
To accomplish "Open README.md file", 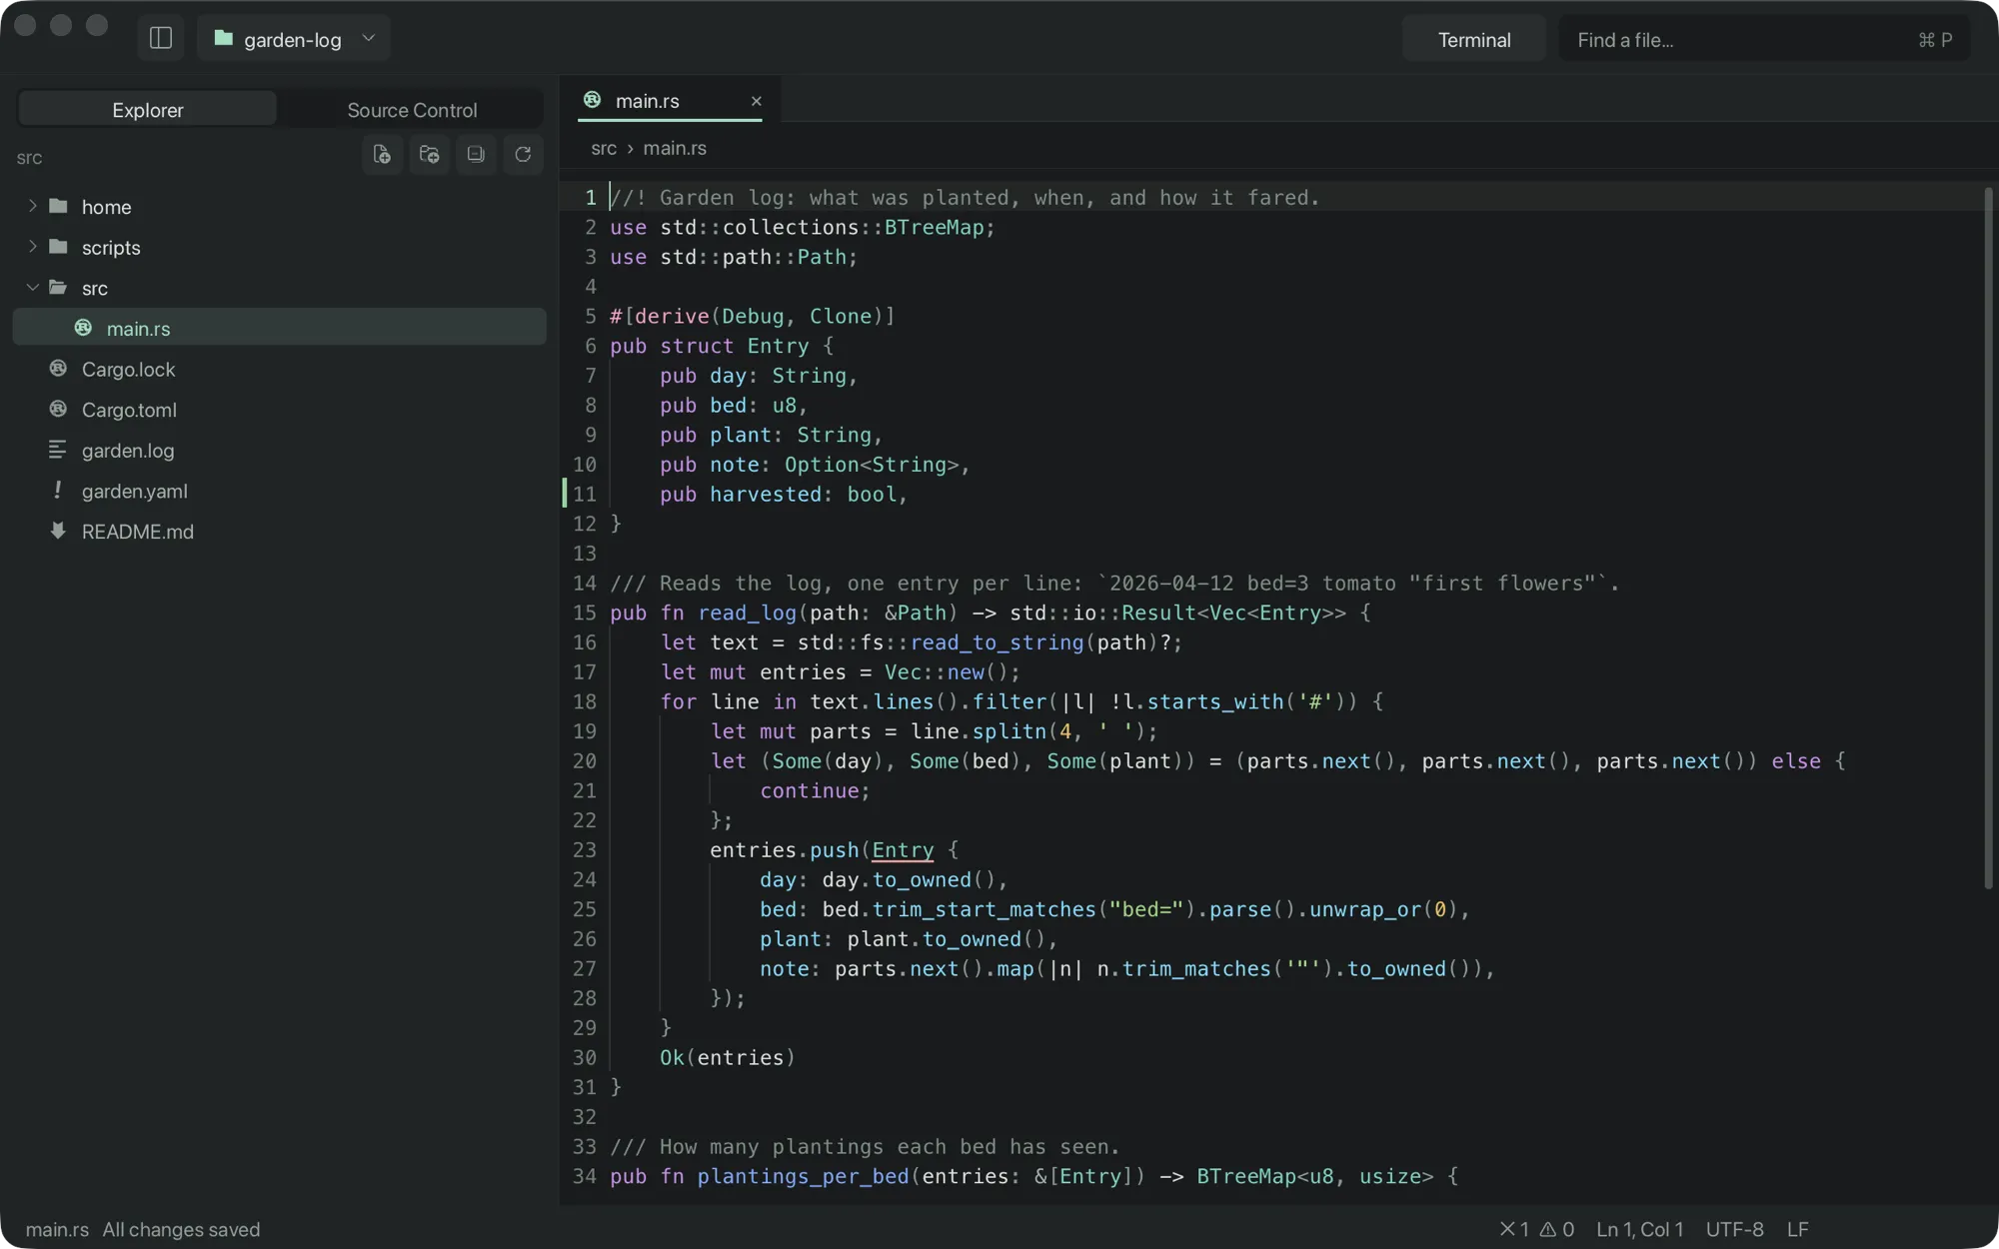I will tap(280, 532).
